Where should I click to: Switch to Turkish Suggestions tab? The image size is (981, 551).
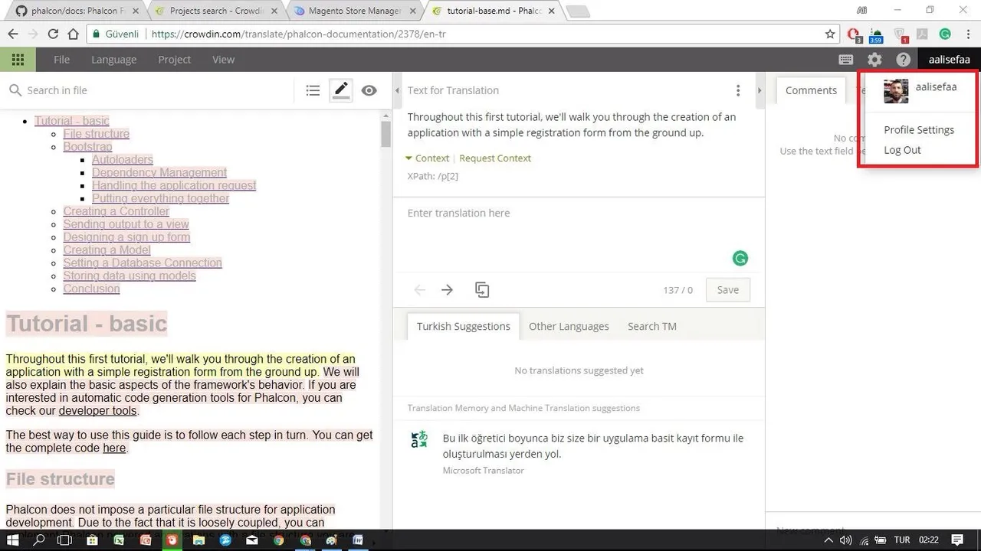point(463,326)
